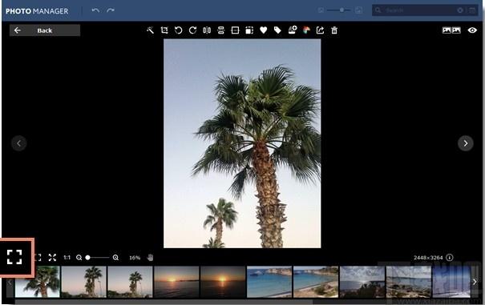Open the resize image tool
The height and width of the screenshot is (305, 485).
[249, 30]
